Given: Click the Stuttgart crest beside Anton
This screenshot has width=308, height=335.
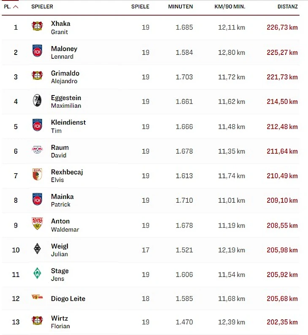Looking at the screenshot, I should pyautogui.click(x=37, y=224).
